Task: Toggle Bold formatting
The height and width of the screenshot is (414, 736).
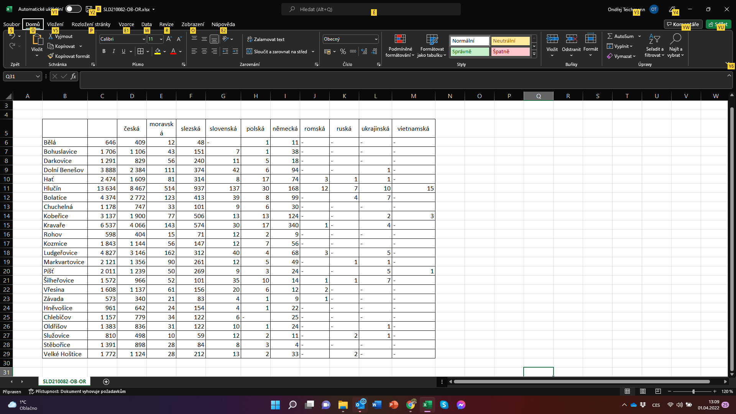Action: [103, 51]
